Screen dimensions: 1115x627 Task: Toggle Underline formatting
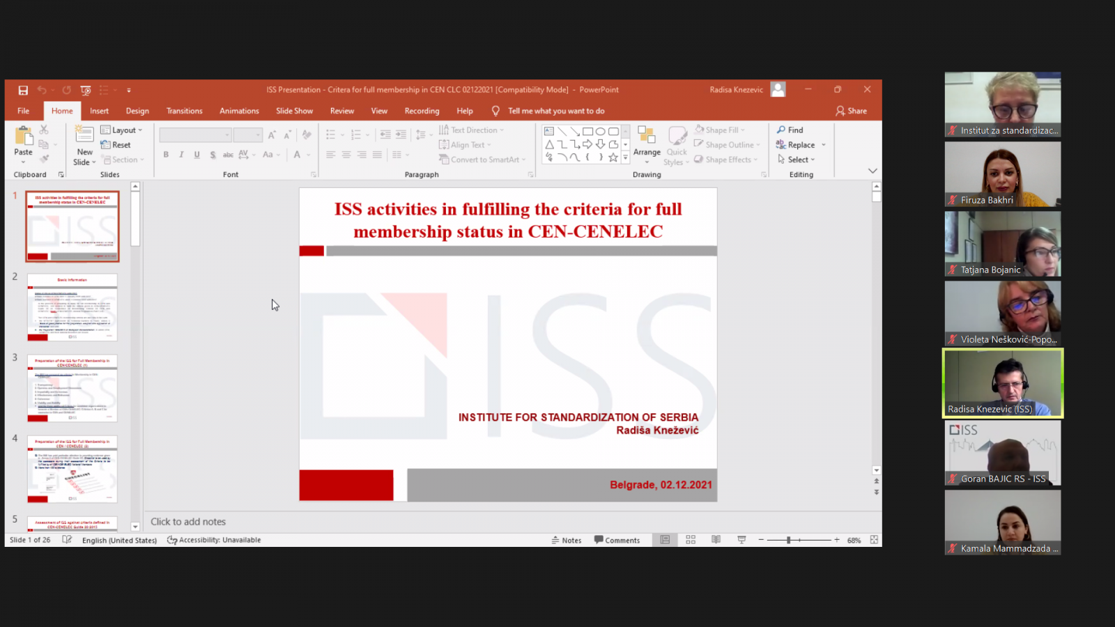(x=197, y=155)
